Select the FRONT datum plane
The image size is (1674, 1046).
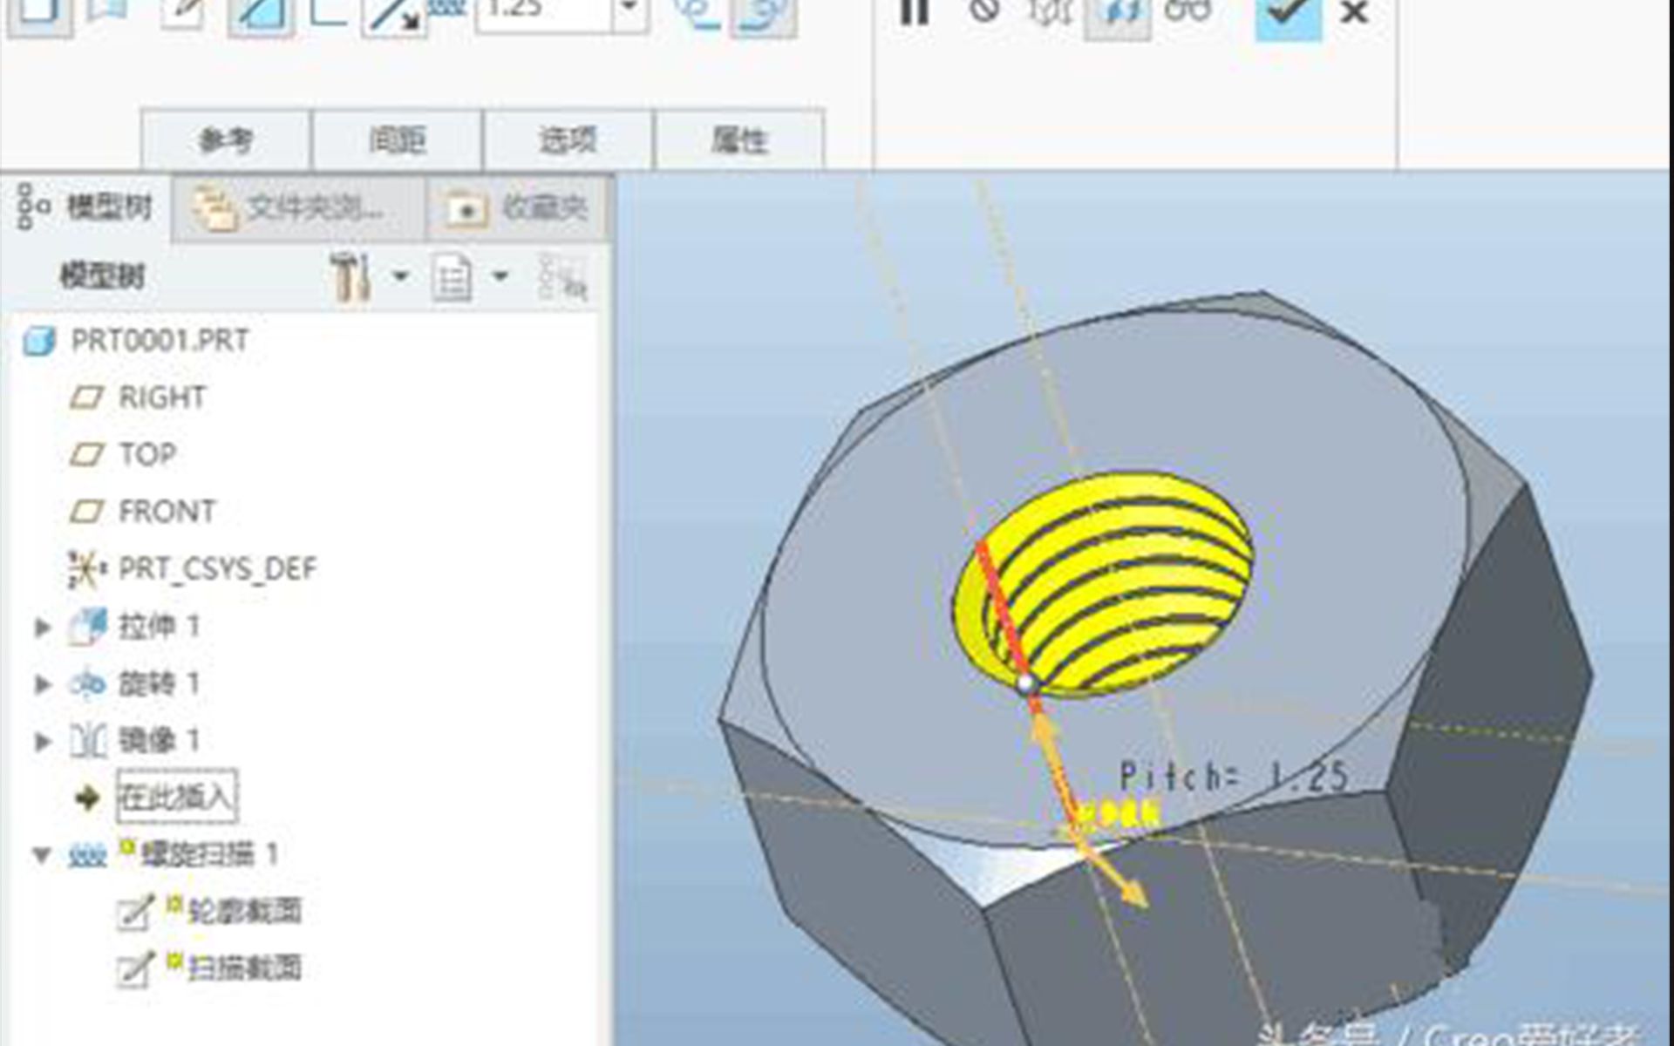[x=166, y=512]
